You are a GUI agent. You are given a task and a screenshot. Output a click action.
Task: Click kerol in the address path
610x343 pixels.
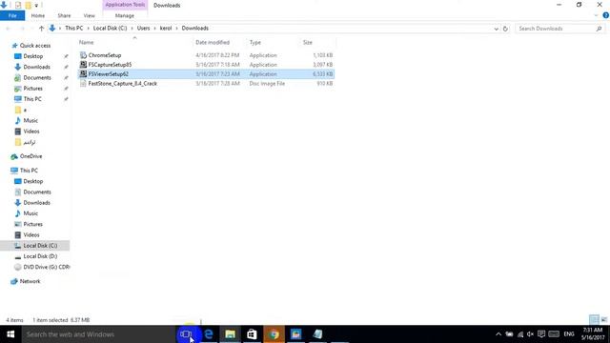(166, 28)
